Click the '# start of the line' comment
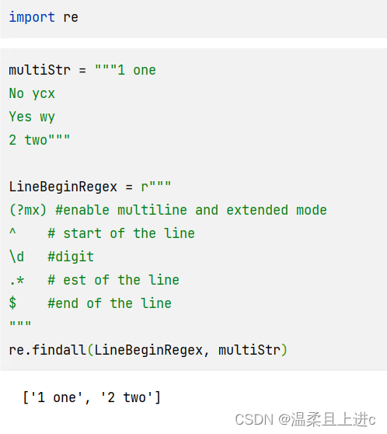387x434 pixels. pos(121,233)
